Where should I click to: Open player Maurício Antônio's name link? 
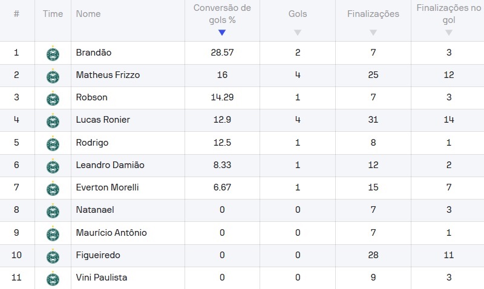[x=111, y=232]
